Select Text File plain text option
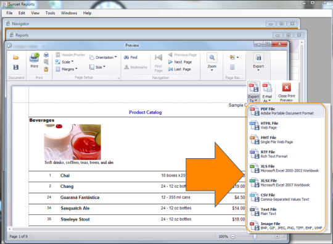This screenshot has height=244, width=333. click(x=286, y=211)
